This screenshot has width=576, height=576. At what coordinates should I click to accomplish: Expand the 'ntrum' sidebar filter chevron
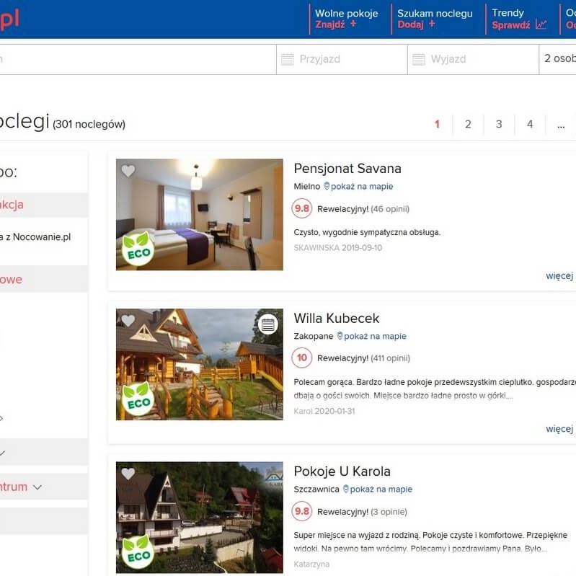37,487
